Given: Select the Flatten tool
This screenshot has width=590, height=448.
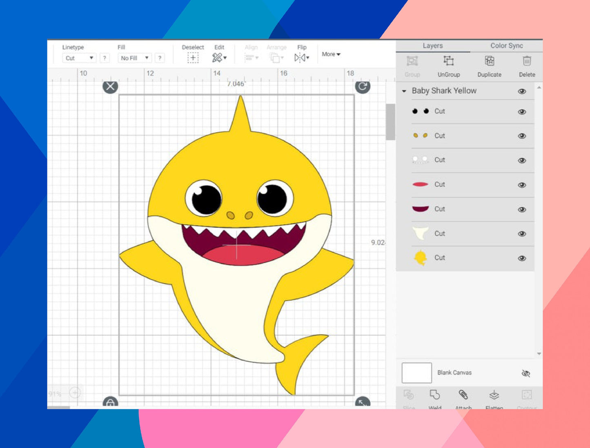Looking at the screenshot, I should [x=494, y=395].
